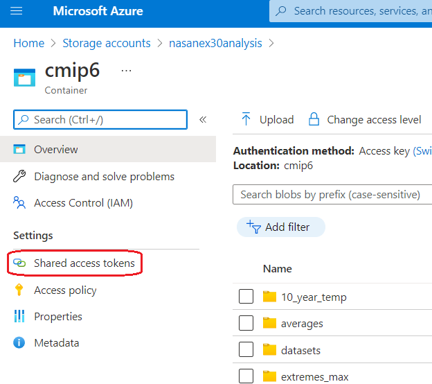Select Overview in the sidebar
This screenshot has height=384, width=432.
pyautogui.click(x=108, y=149)
